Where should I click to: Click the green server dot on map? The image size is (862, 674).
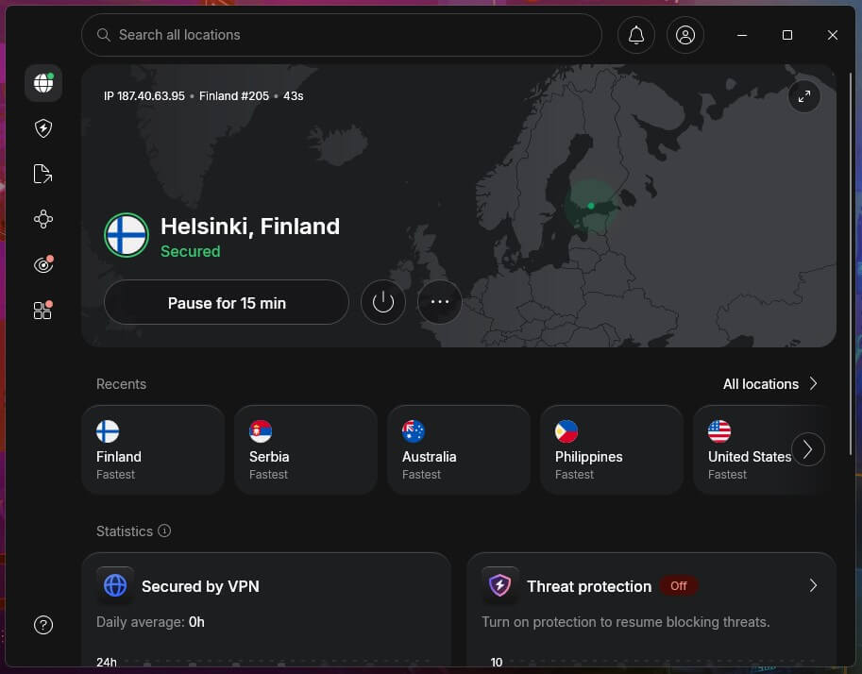point(591,206)
